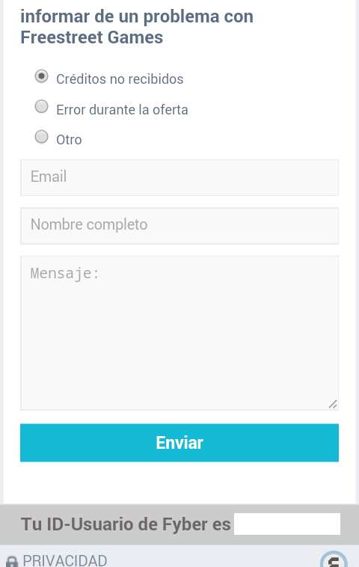The width and height of the screenshot is (359, 567).
Task: Click the Mensaje textarea resize grip
Action: [333, 404]
